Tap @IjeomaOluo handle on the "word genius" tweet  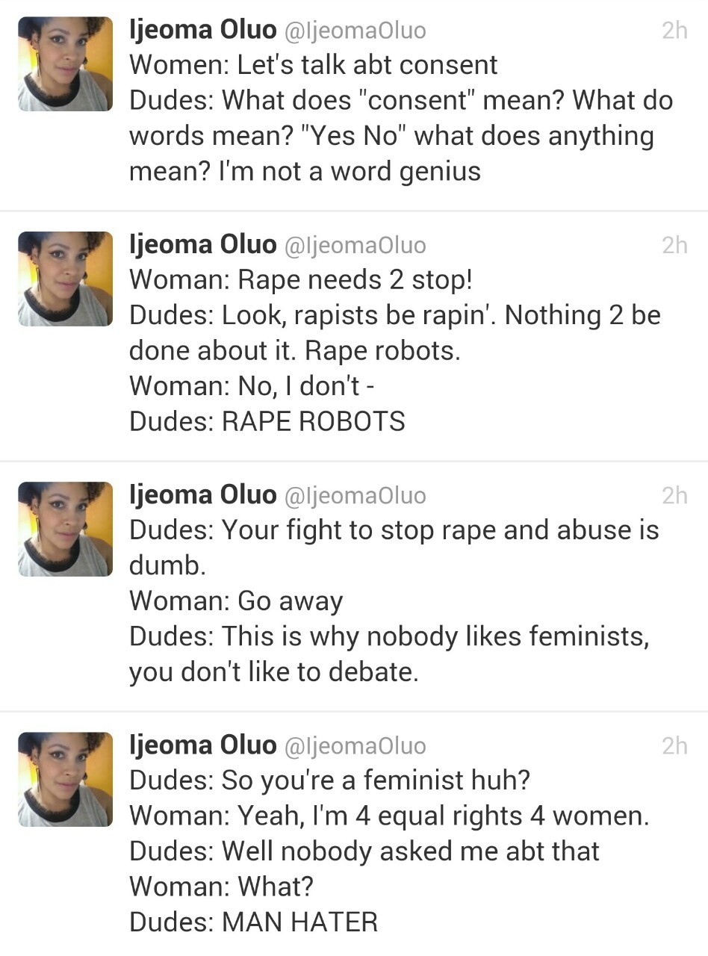click(x=355, y=31)
